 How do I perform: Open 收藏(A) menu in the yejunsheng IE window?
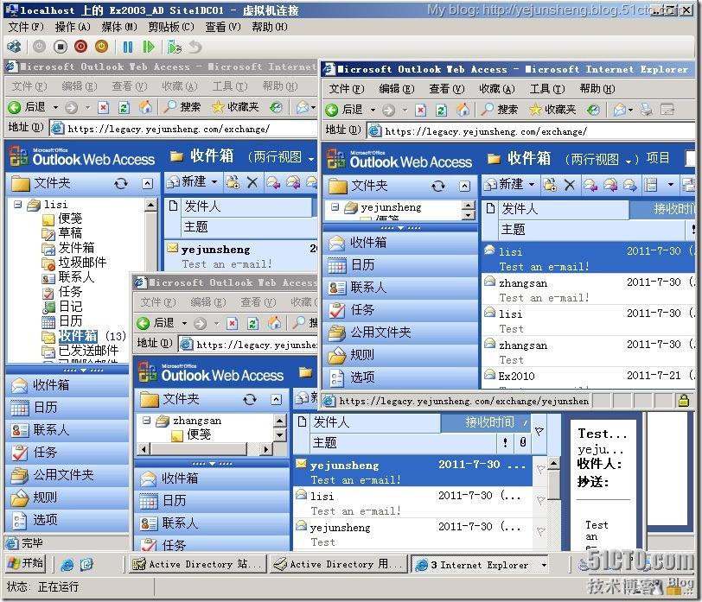point(497,89)
